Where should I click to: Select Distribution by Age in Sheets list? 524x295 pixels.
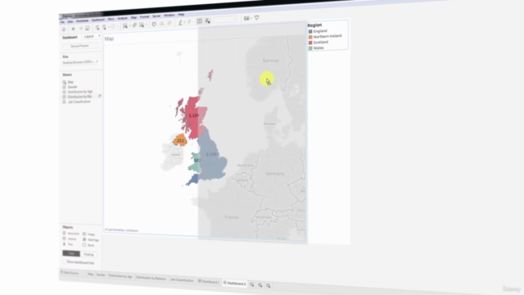coord(80,92)
